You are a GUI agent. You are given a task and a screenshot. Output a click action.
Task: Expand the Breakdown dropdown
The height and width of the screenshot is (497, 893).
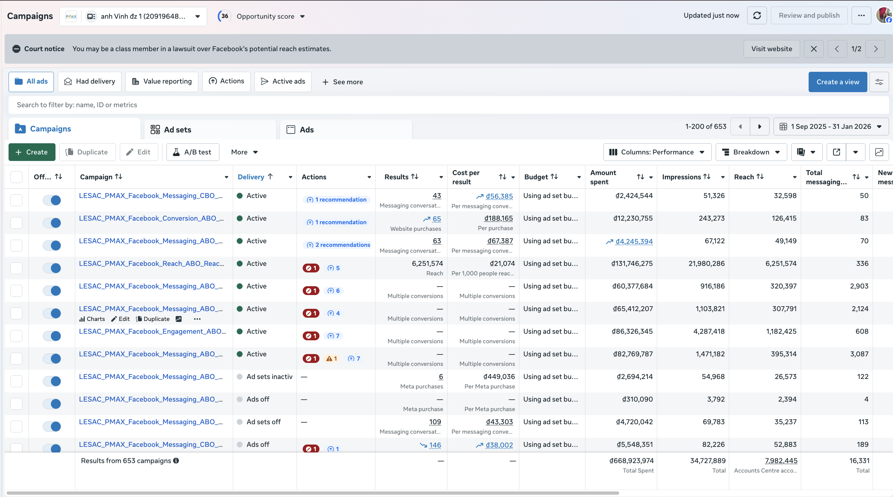tap(751, 152)
